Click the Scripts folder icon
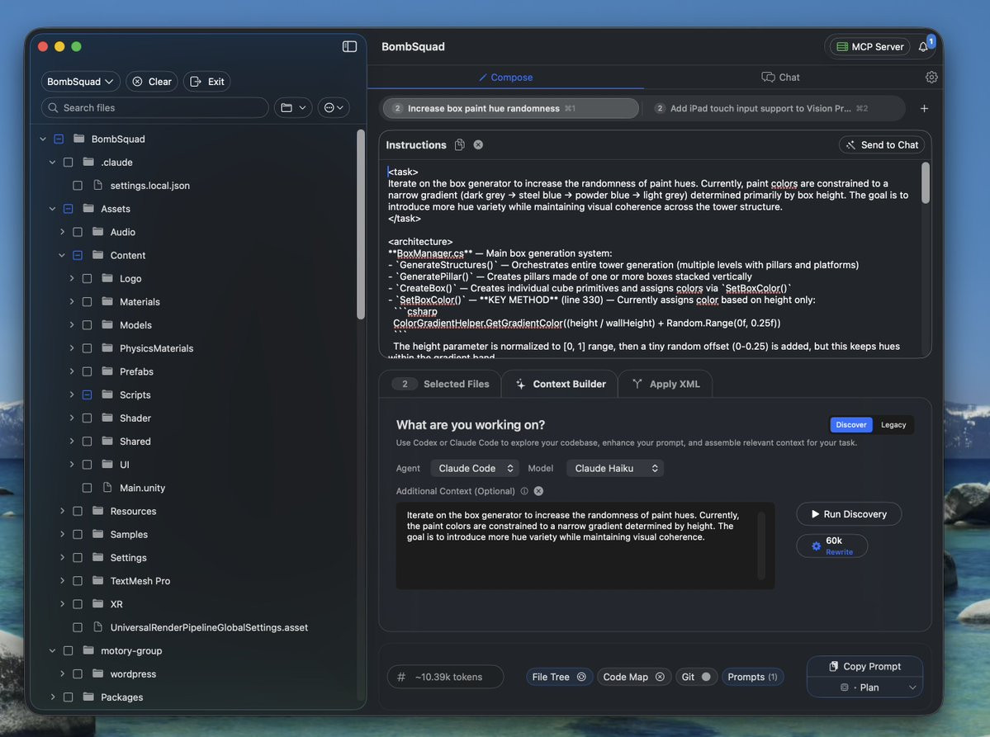990x737 pixels. pyautogui.click(x=107, y=394)
